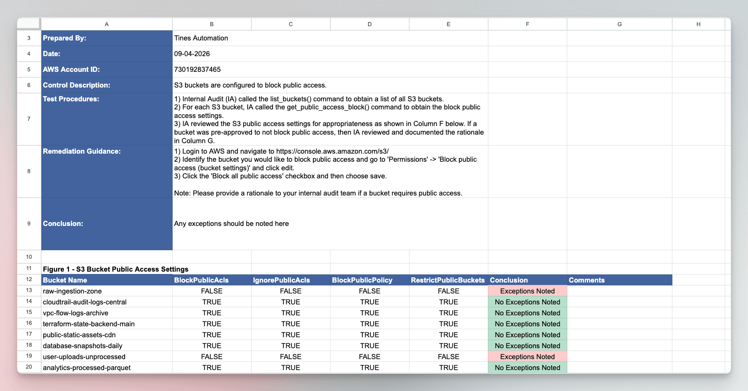Click 'Exceptions Noted' for user-uploads-unprocessed
The width and height of the screenshot is (748, 391).
[527, 357]
